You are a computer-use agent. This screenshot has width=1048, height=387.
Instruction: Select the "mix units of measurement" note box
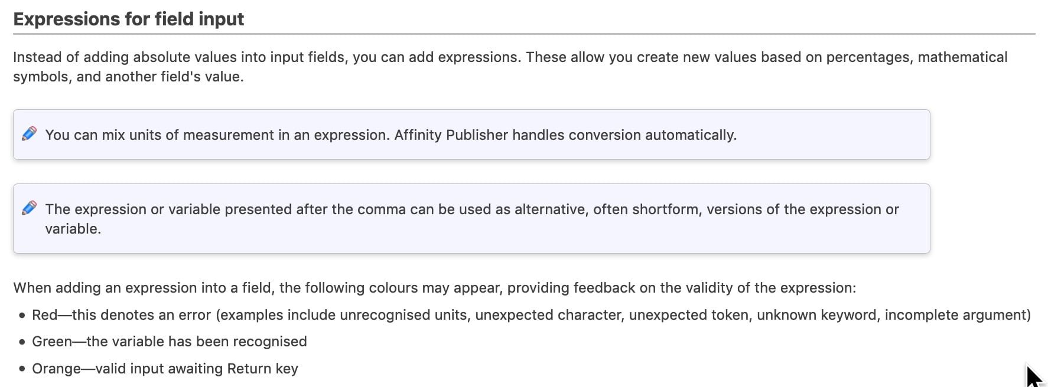click(x=471, y=135)
